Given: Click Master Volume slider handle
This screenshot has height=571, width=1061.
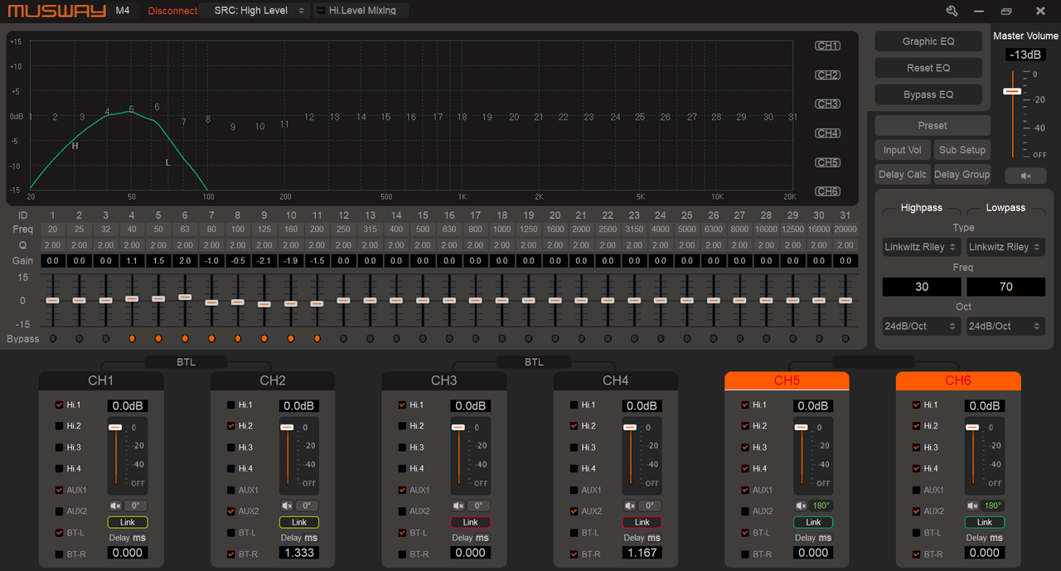Looking at the screenshot, I should coord(1012,90).
